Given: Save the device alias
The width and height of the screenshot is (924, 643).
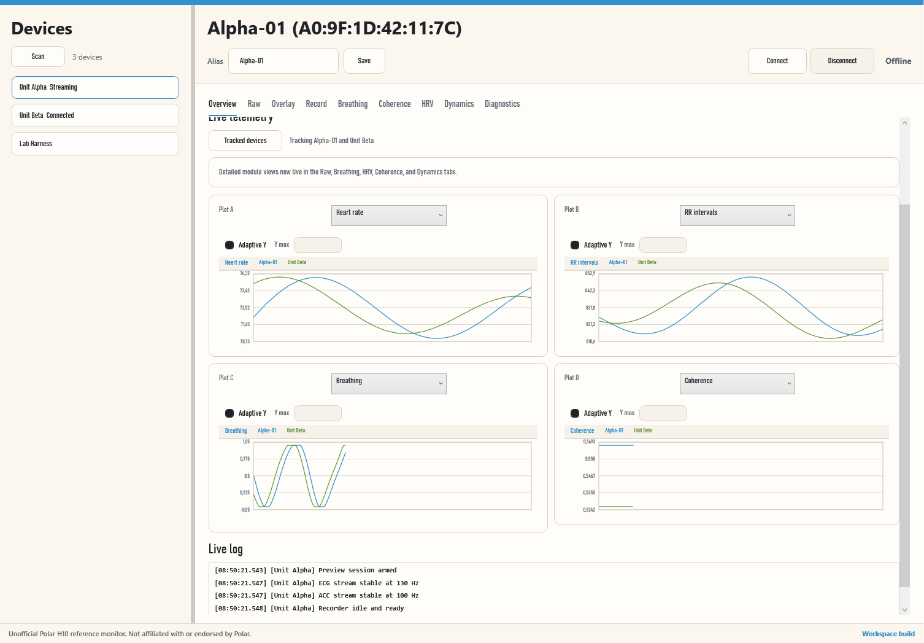Looking at the screenshot, I should point(364,61).
